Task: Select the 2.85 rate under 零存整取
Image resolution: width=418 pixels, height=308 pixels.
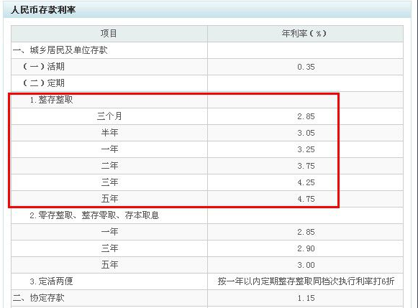Action: (x=306, y=232)
